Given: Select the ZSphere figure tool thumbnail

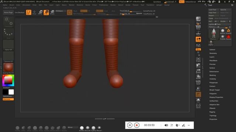Looking at the screenshot, I should (214, 34).
